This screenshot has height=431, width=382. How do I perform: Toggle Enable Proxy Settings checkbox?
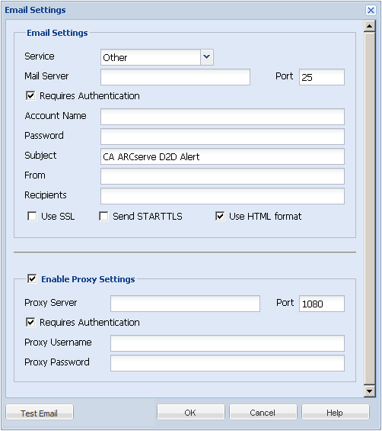pyautogui.click(x=32, y=278)
